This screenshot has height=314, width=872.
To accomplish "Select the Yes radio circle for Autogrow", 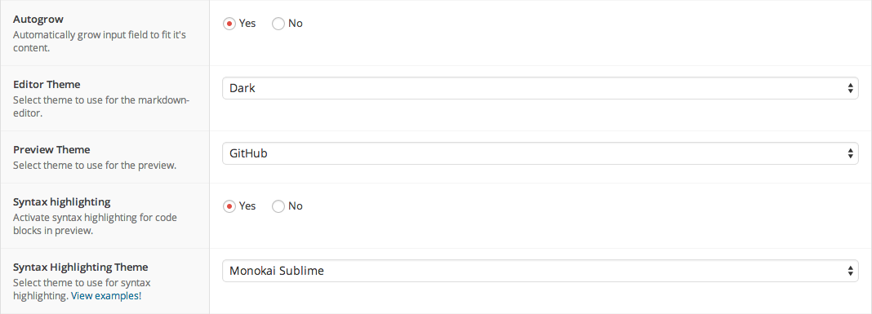I will coord(229,24).
